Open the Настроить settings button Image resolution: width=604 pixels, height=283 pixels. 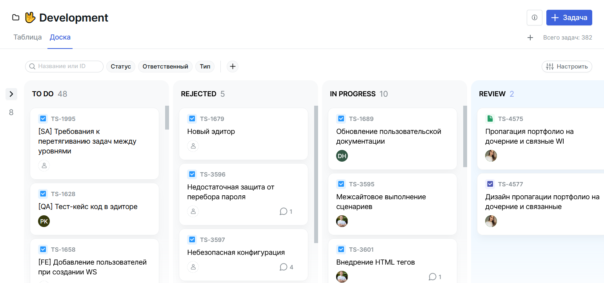point(567,67)
